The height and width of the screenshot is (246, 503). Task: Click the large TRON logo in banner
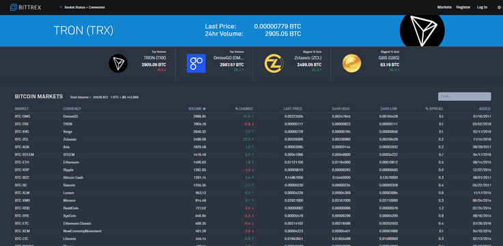click(x=422, y=31)
